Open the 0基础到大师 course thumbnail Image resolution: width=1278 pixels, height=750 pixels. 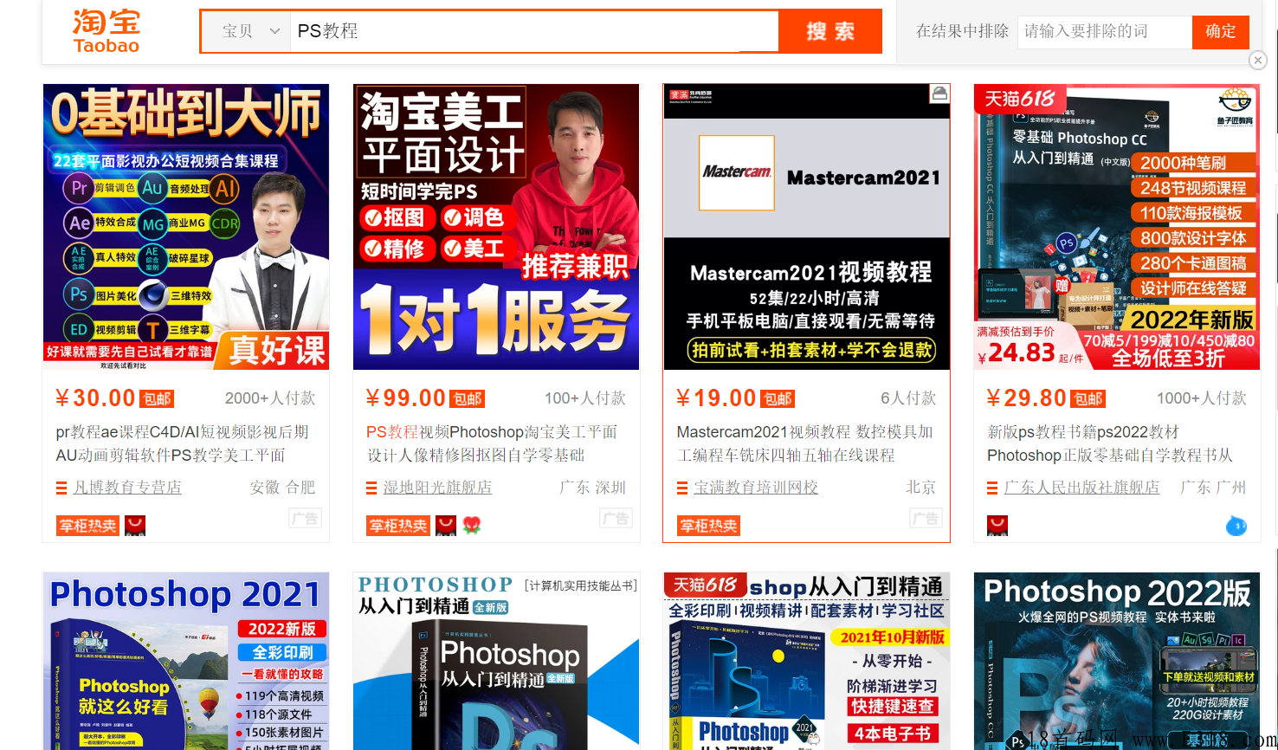(186, 227)
